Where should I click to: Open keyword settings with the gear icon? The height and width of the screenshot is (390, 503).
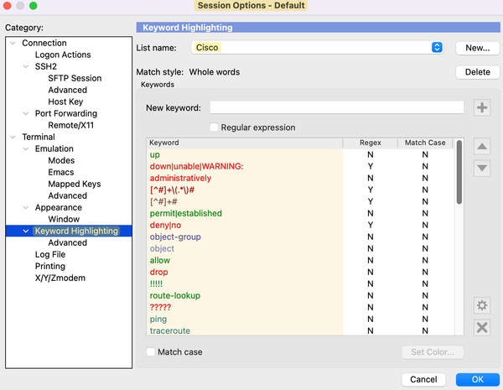pos(482,305)
